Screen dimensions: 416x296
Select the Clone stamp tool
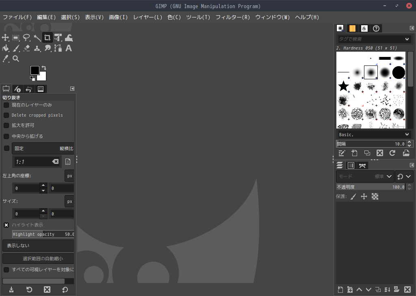tap(37, 48)
